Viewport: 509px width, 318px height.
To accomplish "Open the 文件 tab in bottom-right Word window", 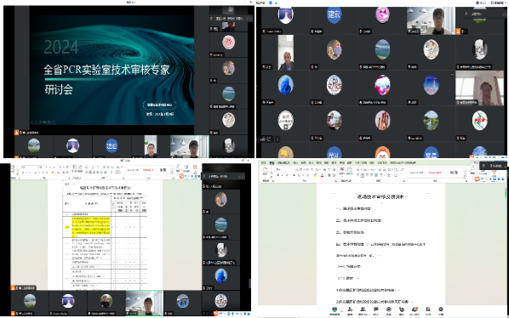I will [263, 162].
